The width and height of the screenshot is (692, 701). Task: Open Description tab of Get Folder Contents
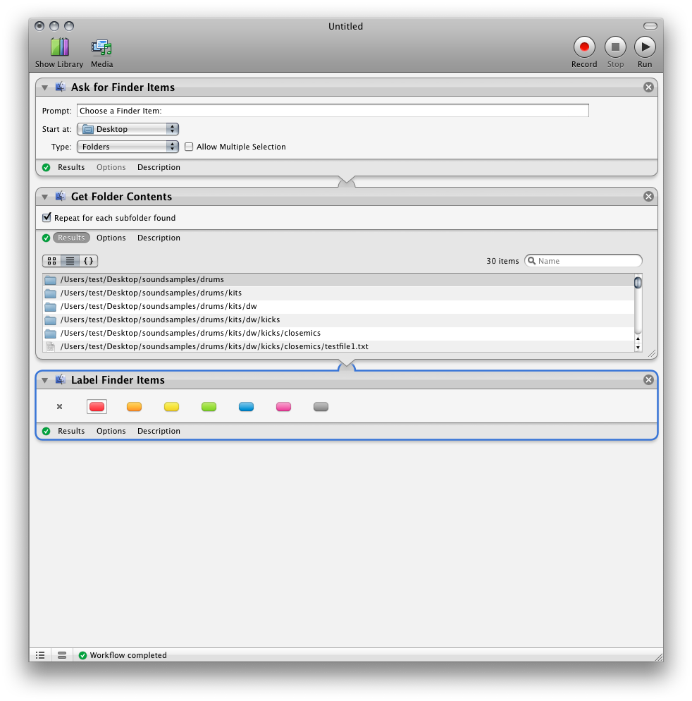[159, 238]
